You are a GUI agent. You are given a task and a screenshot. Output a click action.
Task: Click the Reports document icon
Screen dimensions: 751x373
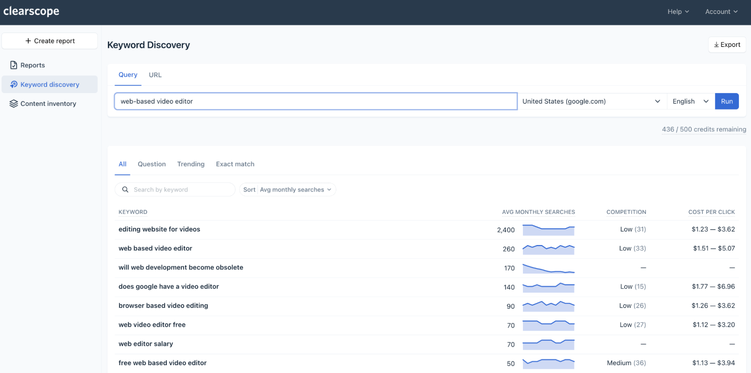[14, 65]
